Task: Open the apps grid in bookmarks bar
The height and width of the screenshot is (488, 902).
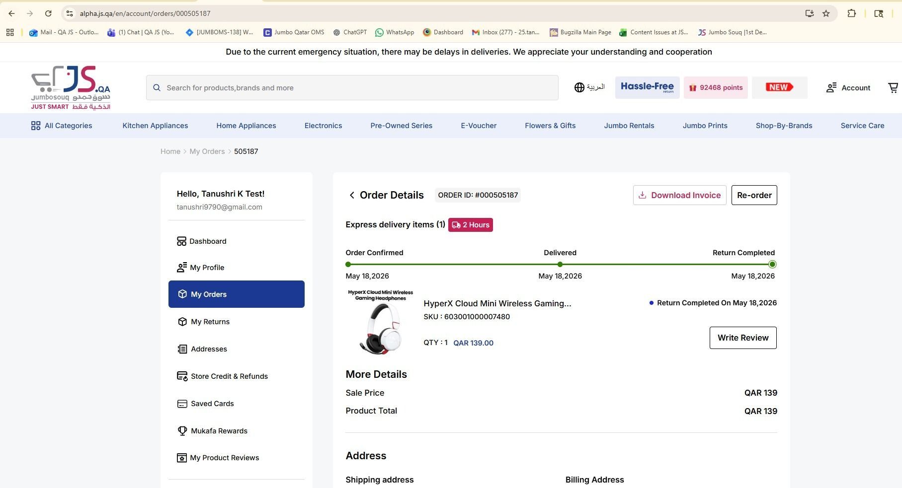Action: click(10, 32)
